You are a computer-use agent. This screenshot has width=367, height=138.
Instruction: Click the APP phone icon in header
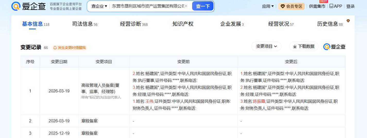tap(331, 6)
